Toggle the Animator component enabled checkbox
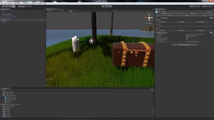Viewport: 214px width, 120px height. point(159,33)
